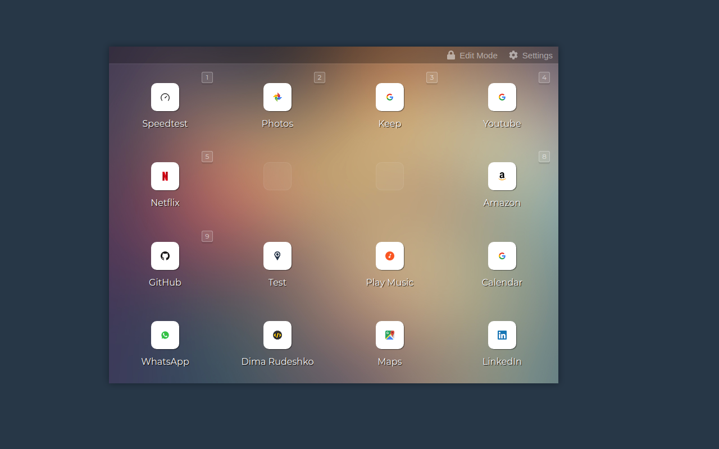Screen dimensions: 719x449
Task: Click the "GitHub" label text
Action: (x=165, y=283)
